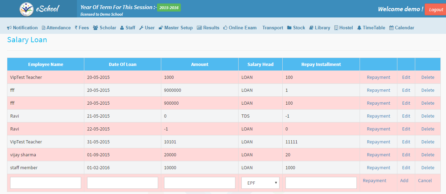This screenshot has height=194, width=446.
Task: Delete staff member loan
Action: [x=428, y=167]
